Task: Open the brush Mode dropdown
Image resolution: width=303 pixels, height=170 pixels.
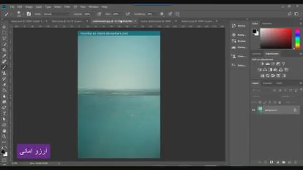Action: click(x=57, y=14)
